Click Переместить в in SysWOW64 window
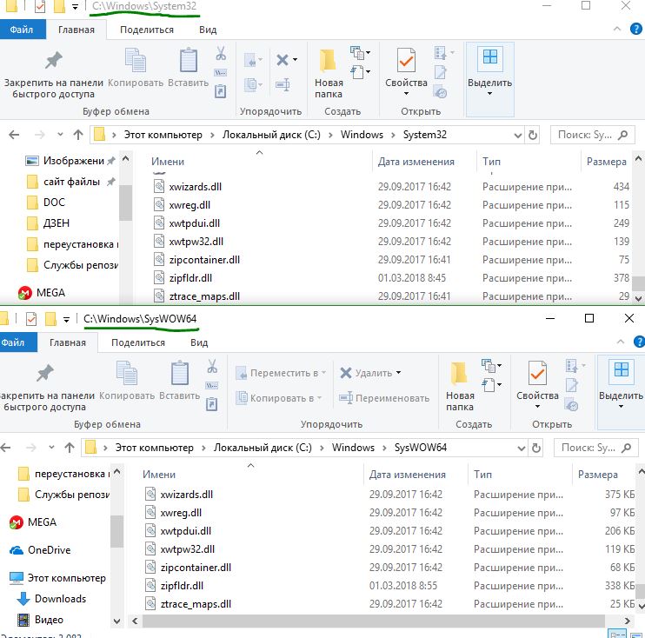Image resolution: width=645 pixels, height=638 pixels. [282, 373]
